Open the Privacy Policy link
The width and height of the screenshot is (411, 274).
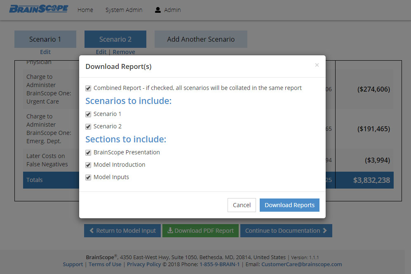[144, 264]
